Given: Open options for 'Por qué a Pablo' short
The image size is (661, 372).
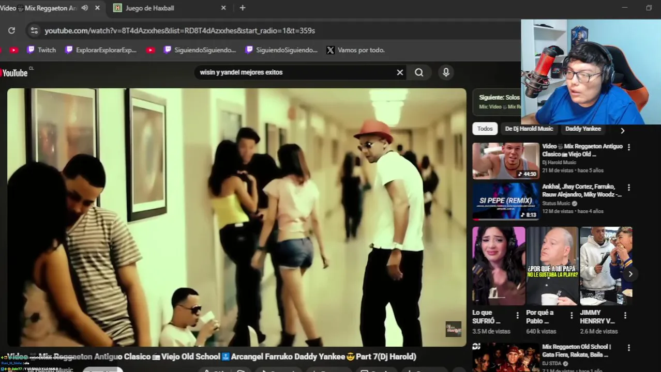Looking at the screenshot, I should pyautogui.click(x=571, y=316).
